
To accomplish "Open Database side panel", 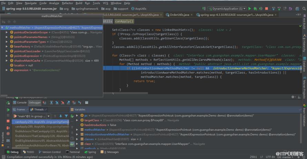I will [304, 64].
